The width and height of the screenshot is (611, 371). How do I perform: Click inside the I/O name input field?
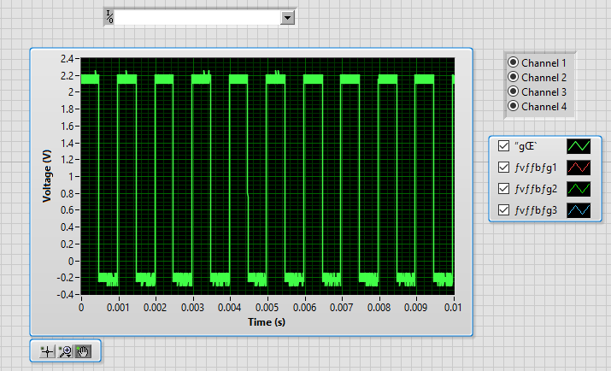click(x=197, y=18)
